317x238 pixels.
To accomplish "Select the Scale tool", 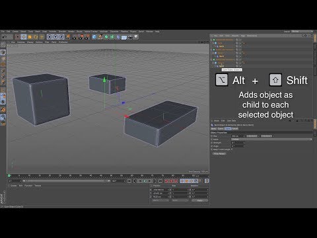I will [30, 37].
